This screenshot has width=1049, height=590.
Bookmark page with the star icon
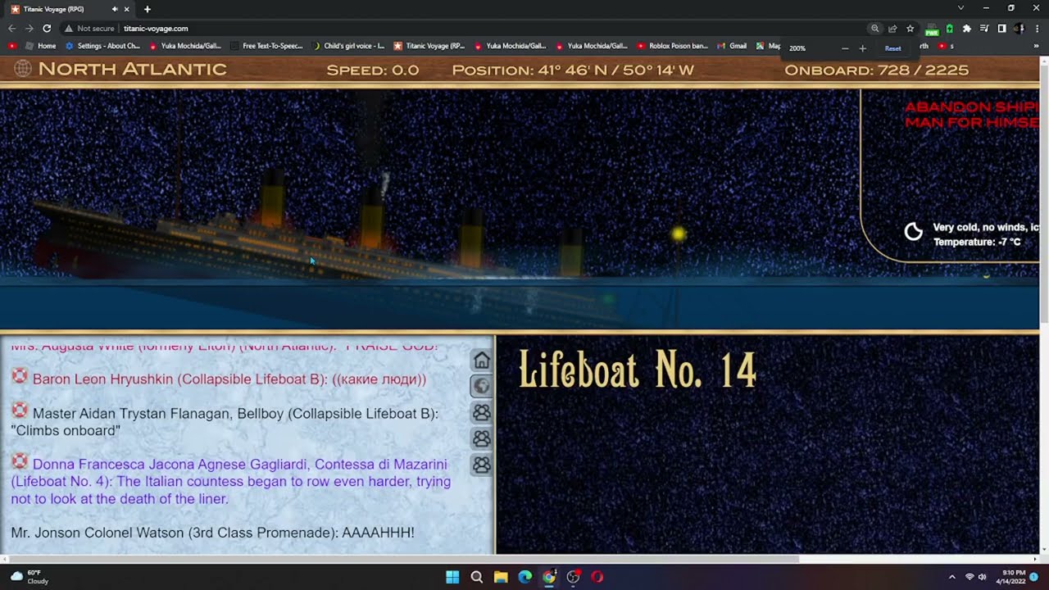click(x=910, y=28)
